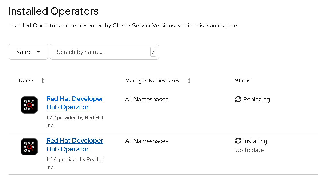This screenshot has height=188, width=318.
Task: Select All Namespaces in the 1.8.0 operator row
Action: [x=147, y=141]
